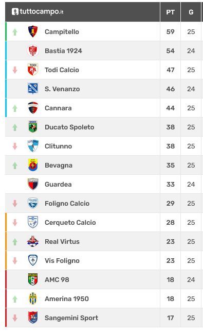203x332 pixels.
Task: Click green up arrow beside Cannara
Action: click(x=15, y=108)
